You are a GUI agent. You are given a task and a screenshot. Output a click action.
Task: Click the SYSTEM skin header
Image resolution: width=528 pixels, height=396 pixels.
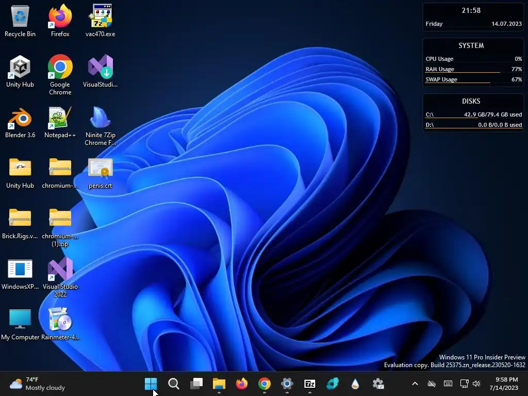pos(471,45)
